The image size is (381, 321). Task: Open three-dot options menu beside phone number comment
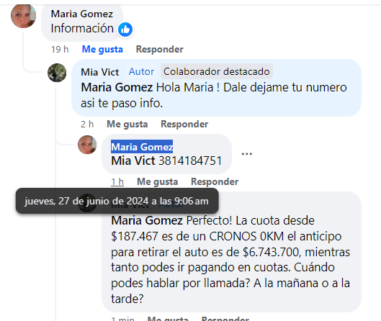(246, 154)
